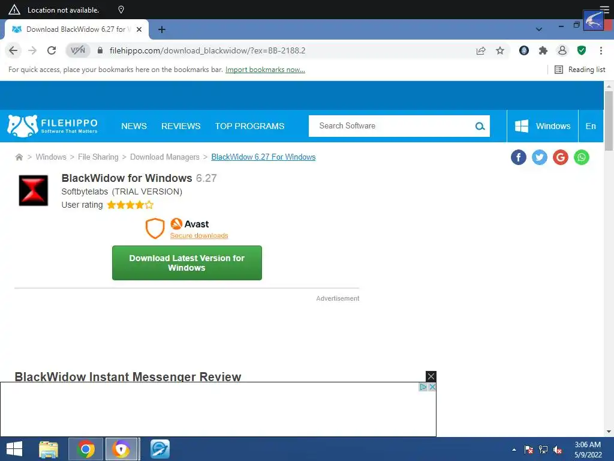Image resolution: width=614 pixels, height=461 pixels.
Task: Open the top-right hamburger menu
Action: click(604, 10)
